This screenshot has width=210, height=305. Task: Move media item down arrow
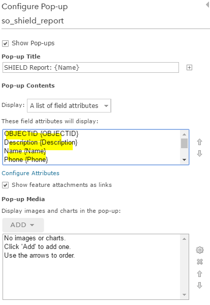click(x=199, y=285)
